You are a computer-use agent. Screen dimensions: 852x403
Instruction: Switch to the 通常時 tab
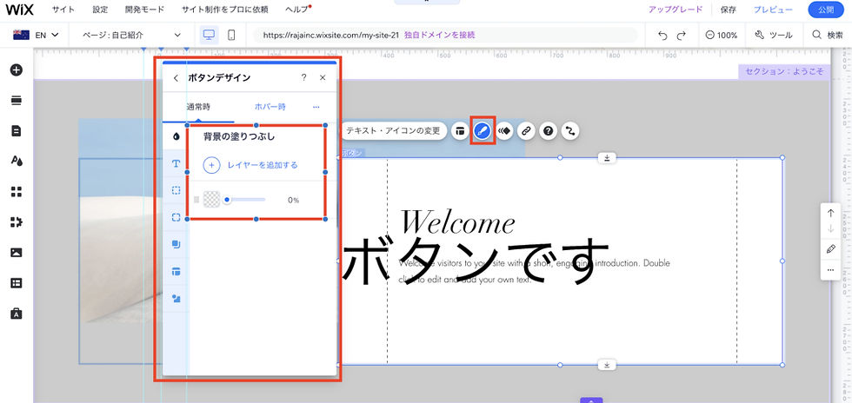point(198,107)
